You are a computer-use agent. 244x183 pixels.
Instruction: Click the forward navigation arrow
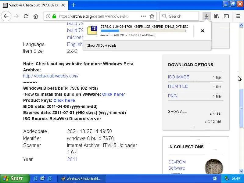(x=16, y=16)
